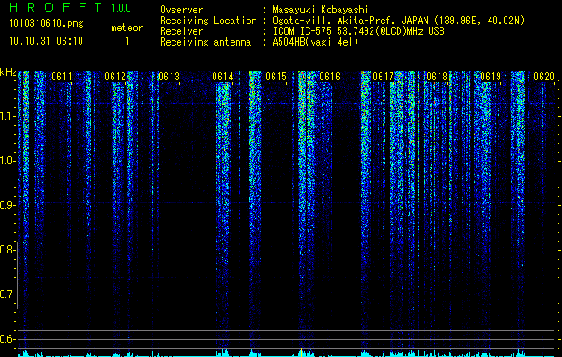Viewport: 562px width, 357px height.
Task: Click the 0611 time marker
Action: [62, 77]
